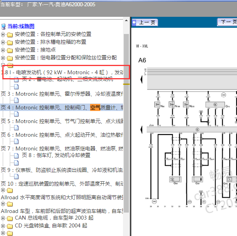Click the tree panel vertical scrollbar thumb

click(126, 123)
